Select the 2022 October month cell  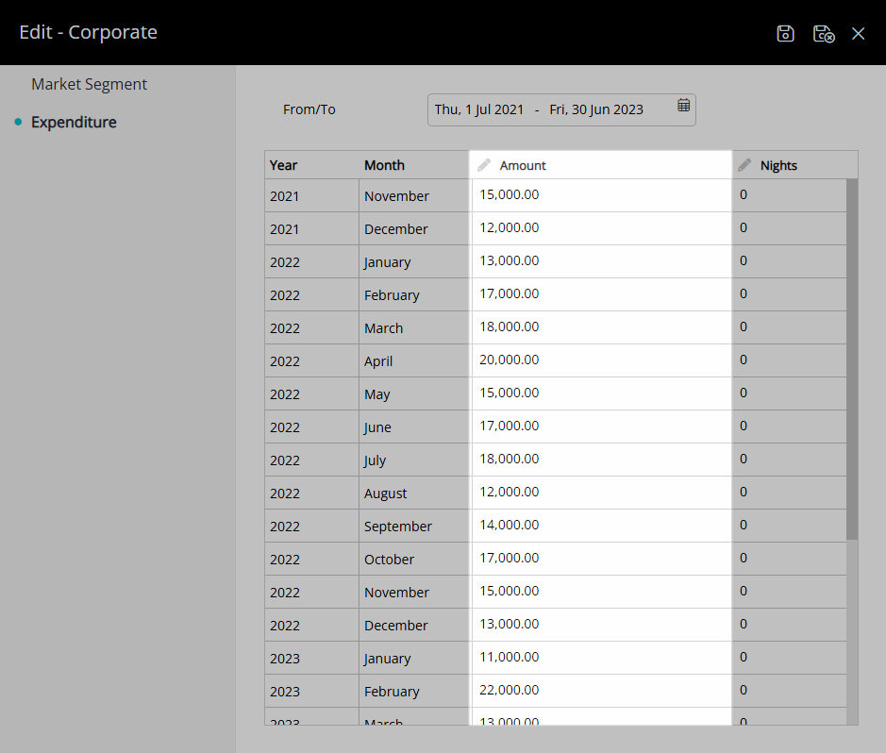[413, 560]
